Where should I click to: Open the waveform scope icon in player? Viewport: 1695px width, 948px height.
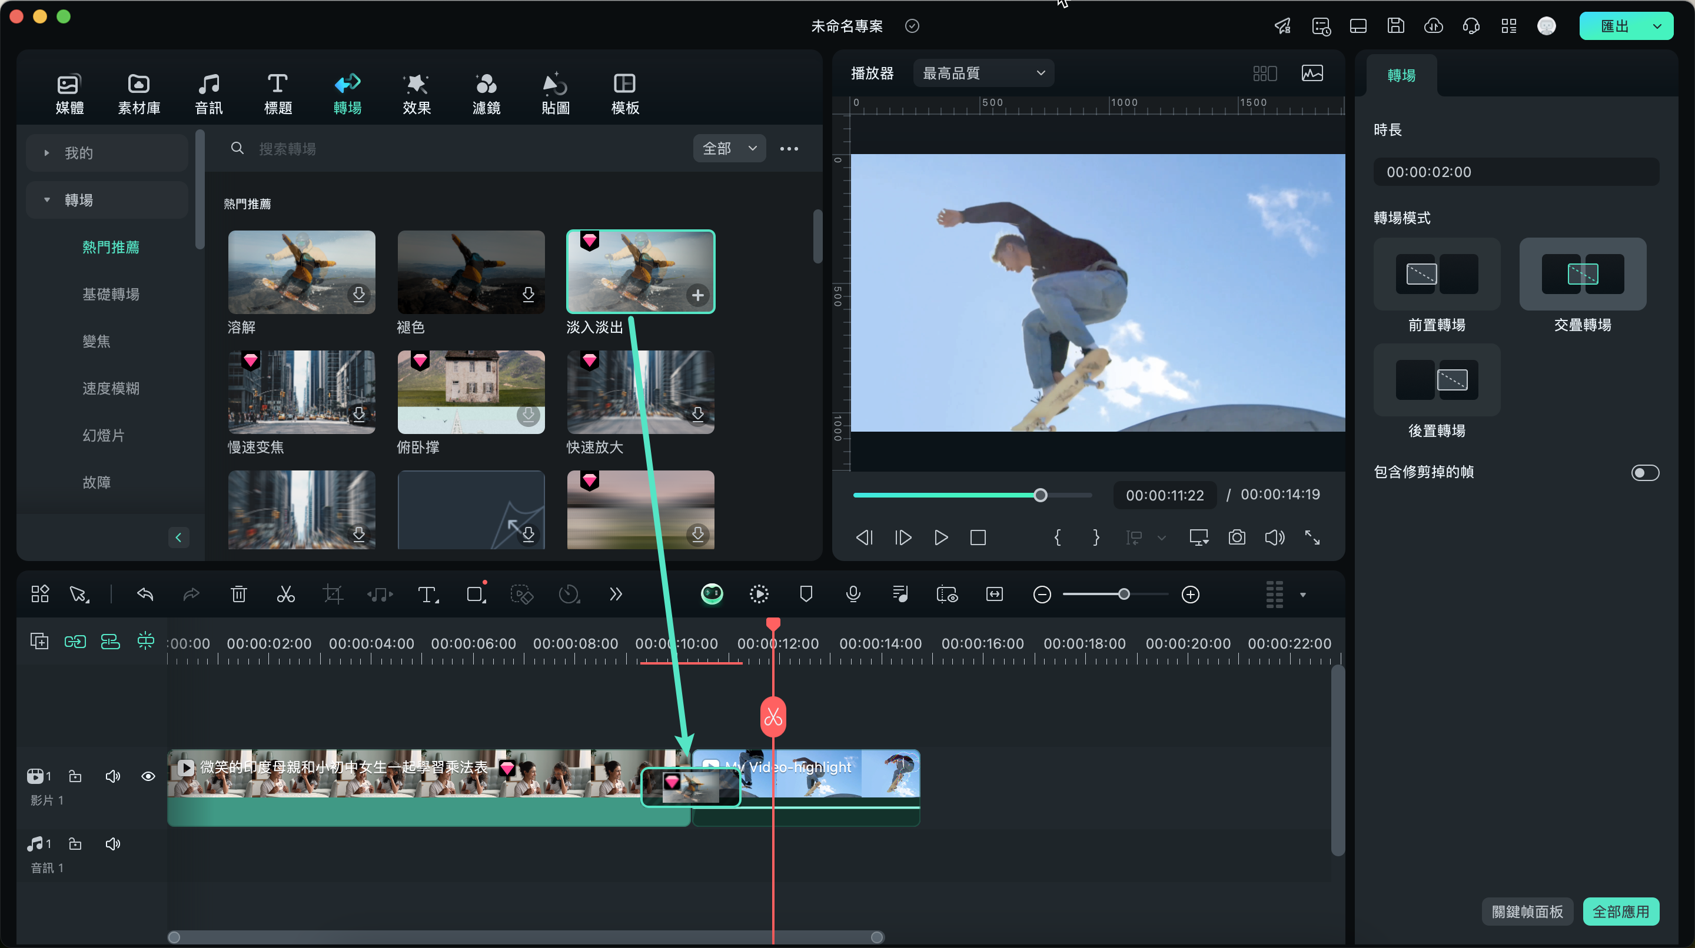point(1312,73)
